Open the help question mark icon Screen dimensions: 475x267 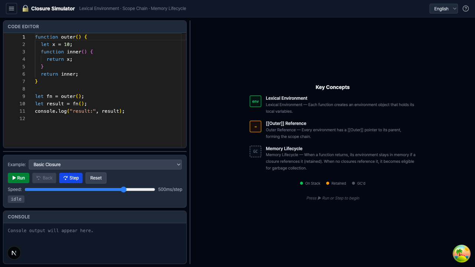(466, 9)
